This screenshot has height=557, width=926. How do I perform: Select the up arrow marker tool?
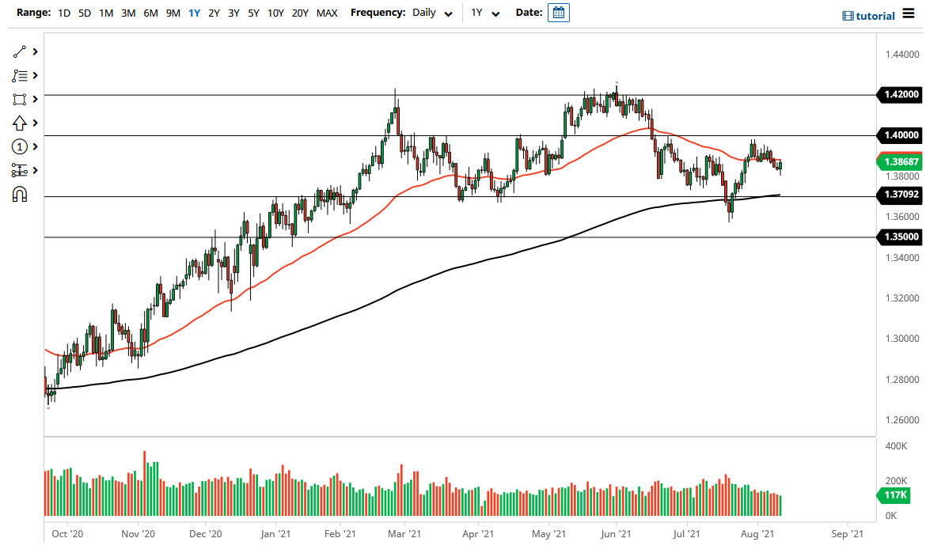(x=20, y=123)
